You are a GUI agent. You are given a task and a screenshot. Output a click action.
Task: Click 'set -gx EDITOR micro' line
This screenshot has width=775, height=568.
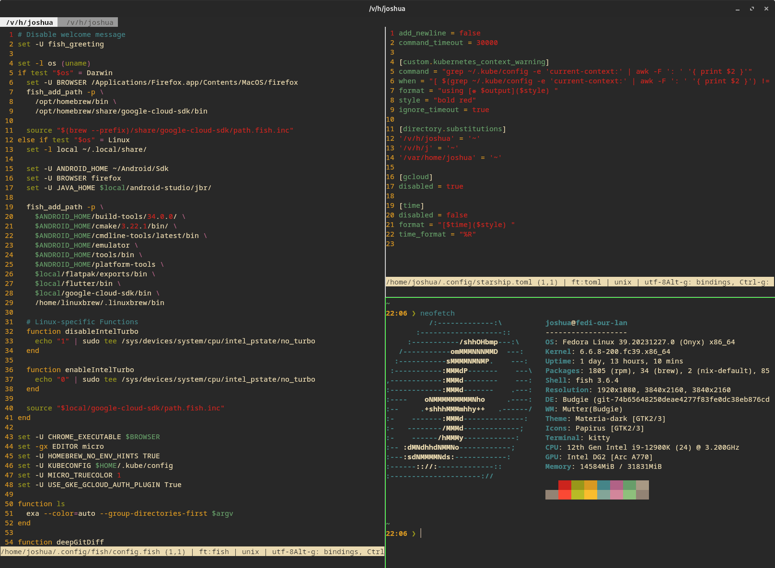(x=61, y=446)
